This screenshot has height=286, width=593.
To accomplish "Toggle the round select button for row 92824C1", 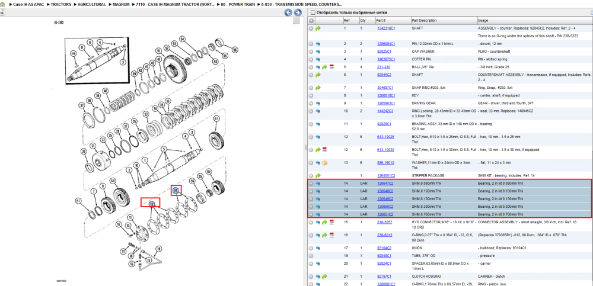I will point(311,263).
